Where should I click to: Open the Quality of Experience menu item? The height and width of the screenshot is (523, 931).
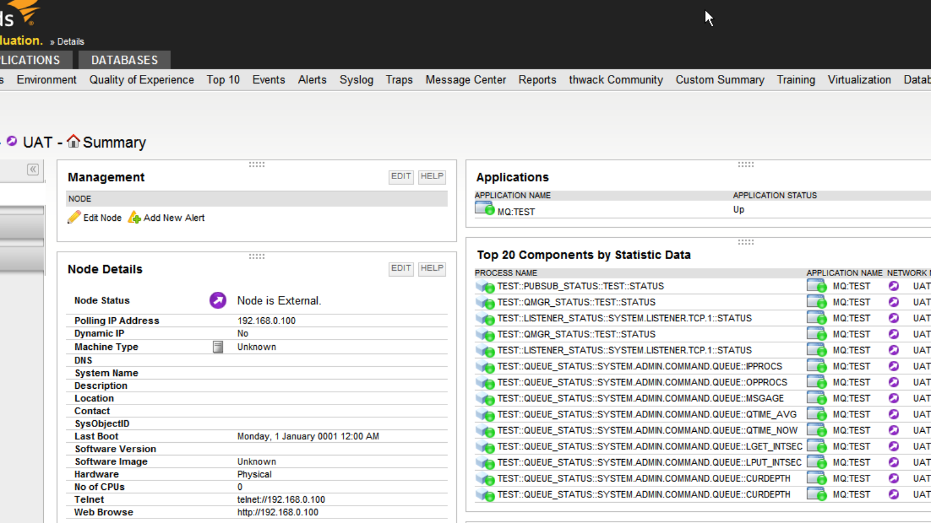point(141,80)
